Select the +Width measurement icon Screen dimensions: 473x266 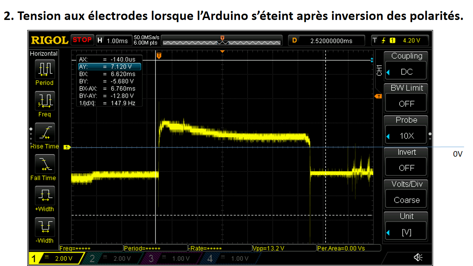tap(44, 195)
